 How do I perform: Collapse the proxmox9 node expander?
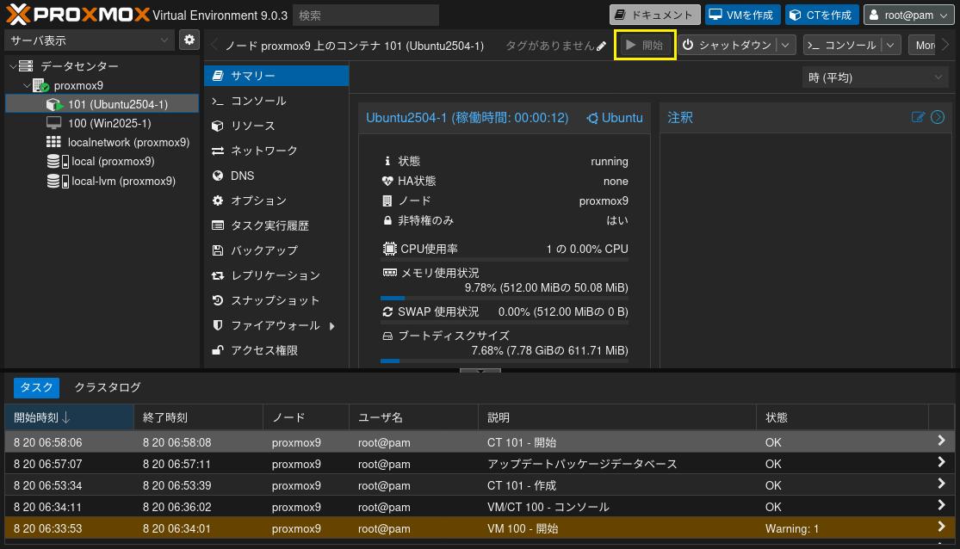pyautogui.click(x=27, y=85)
